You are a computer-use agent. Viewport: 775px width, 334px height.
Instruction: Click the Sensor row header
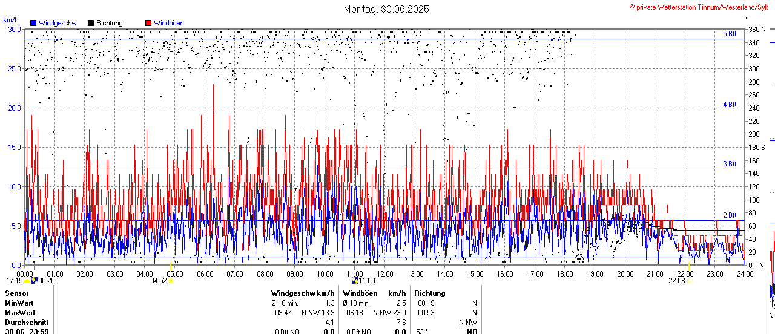click(16, 293)
